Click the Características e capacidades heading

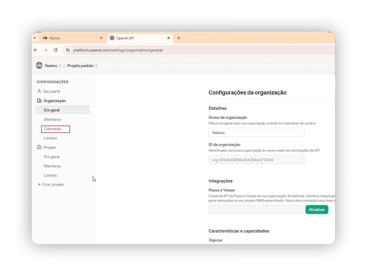pyautogui.click(x=239, y=231)
